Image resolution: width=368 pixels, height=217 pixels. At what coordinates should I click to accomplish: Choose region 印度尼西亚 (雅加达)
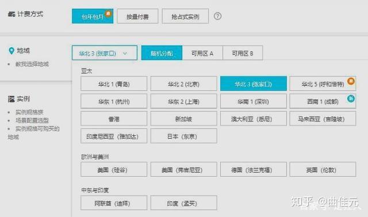click(x=114, y=136)
